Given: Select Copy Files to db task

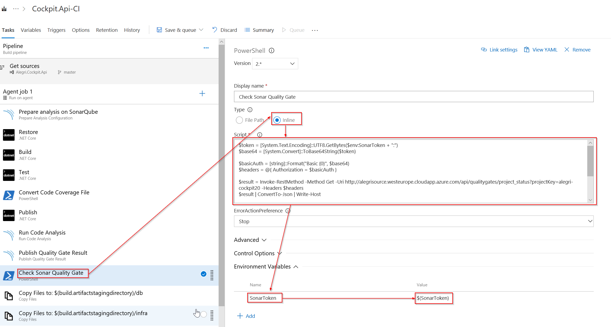Looking at the screenshot, I should [x=109, y=296].
